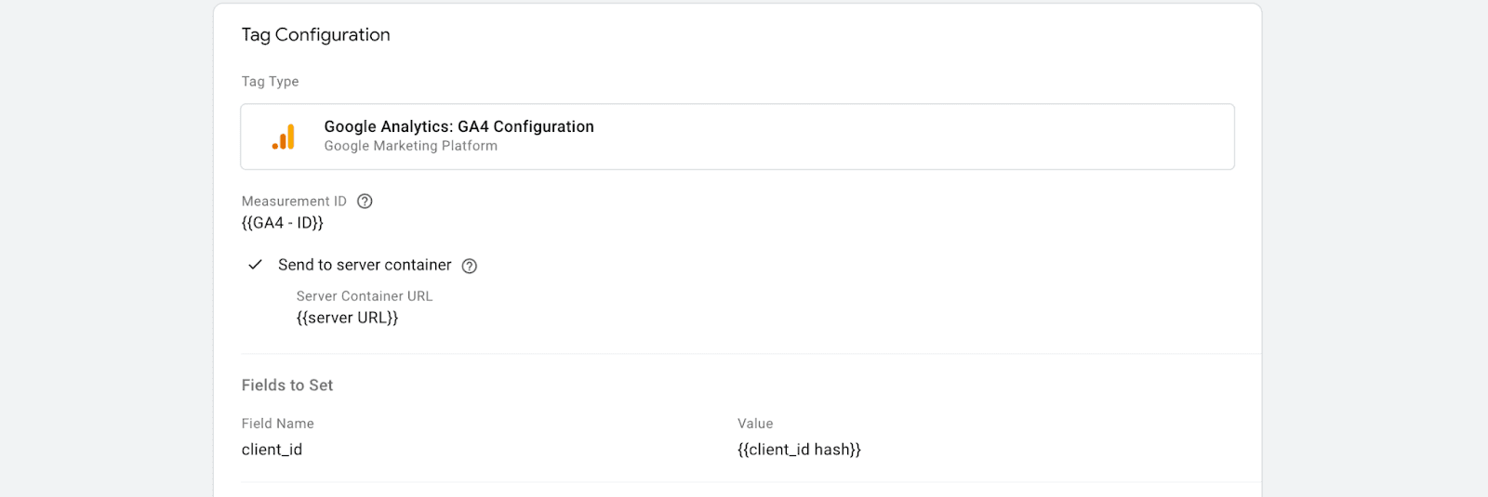Click the {{server URL}} container value
Viewport: 1488px width, 497px height.
347,318
